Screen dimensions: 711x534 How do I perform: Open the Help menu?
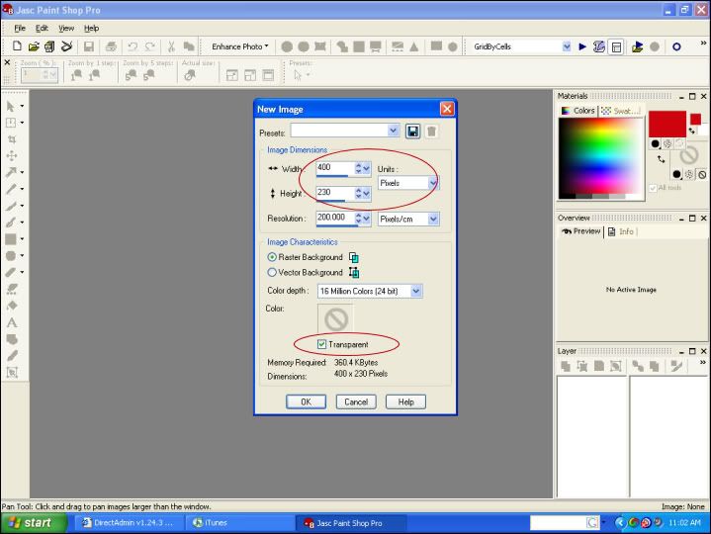click(x=91, y=28)
